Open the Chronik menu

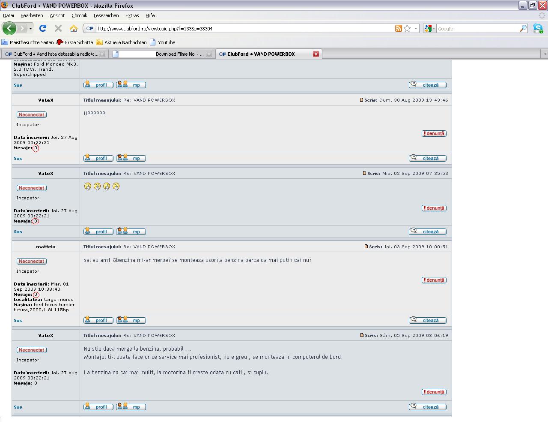pos(79,15)
